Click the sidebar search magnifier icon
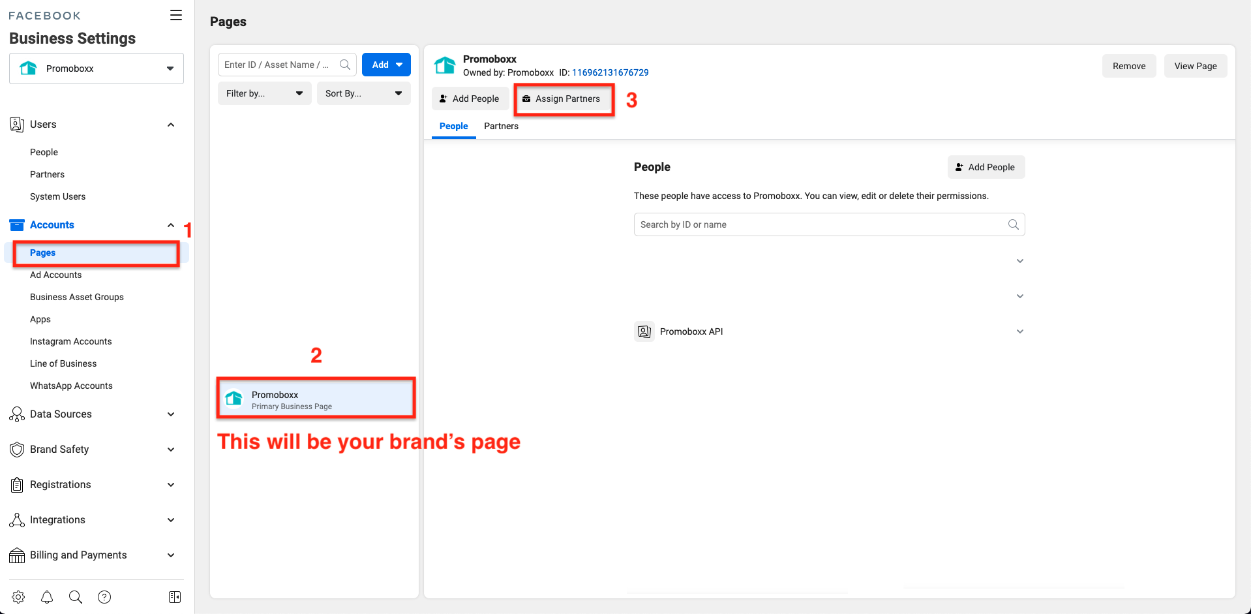 [76, 597]
